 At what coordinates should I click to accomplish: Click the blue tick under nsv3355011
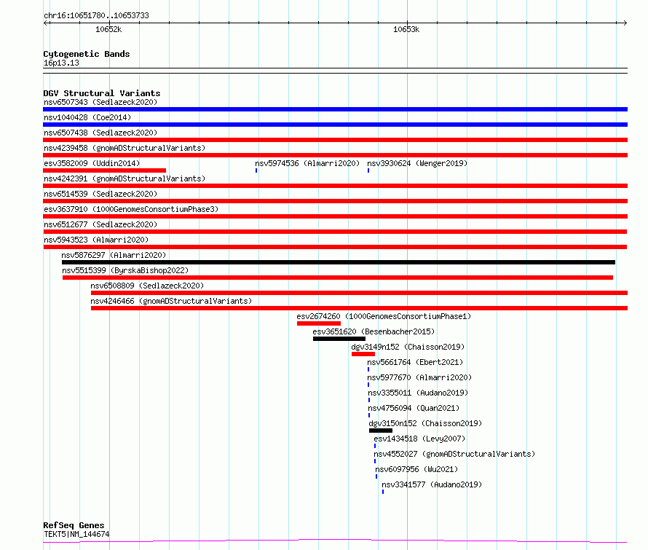click(x=369, y=400)
